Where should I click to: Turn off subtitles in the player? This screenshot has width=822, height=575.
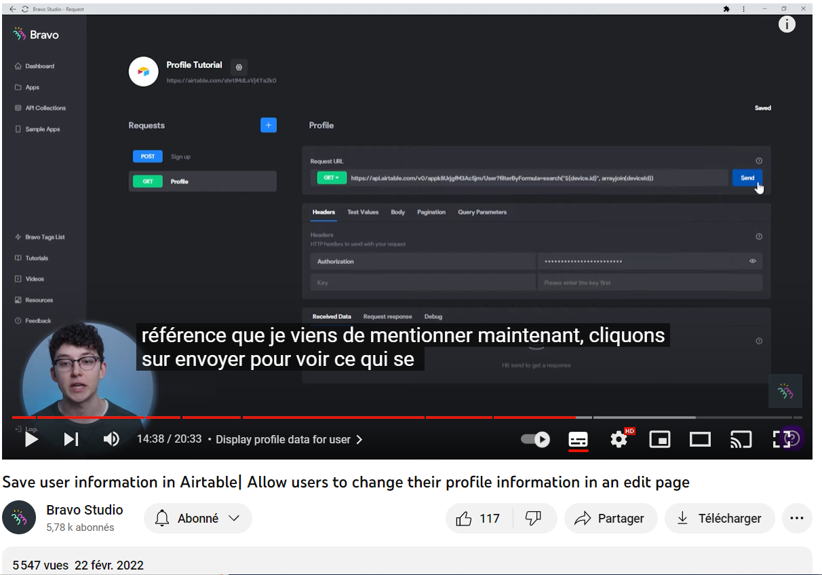578,439
